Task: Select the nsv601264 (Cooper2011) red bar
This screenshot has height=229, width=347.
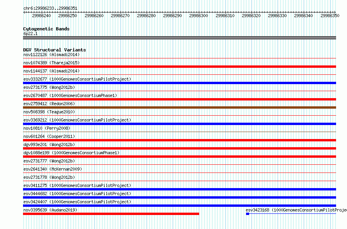Action: (x=179, y=140)
